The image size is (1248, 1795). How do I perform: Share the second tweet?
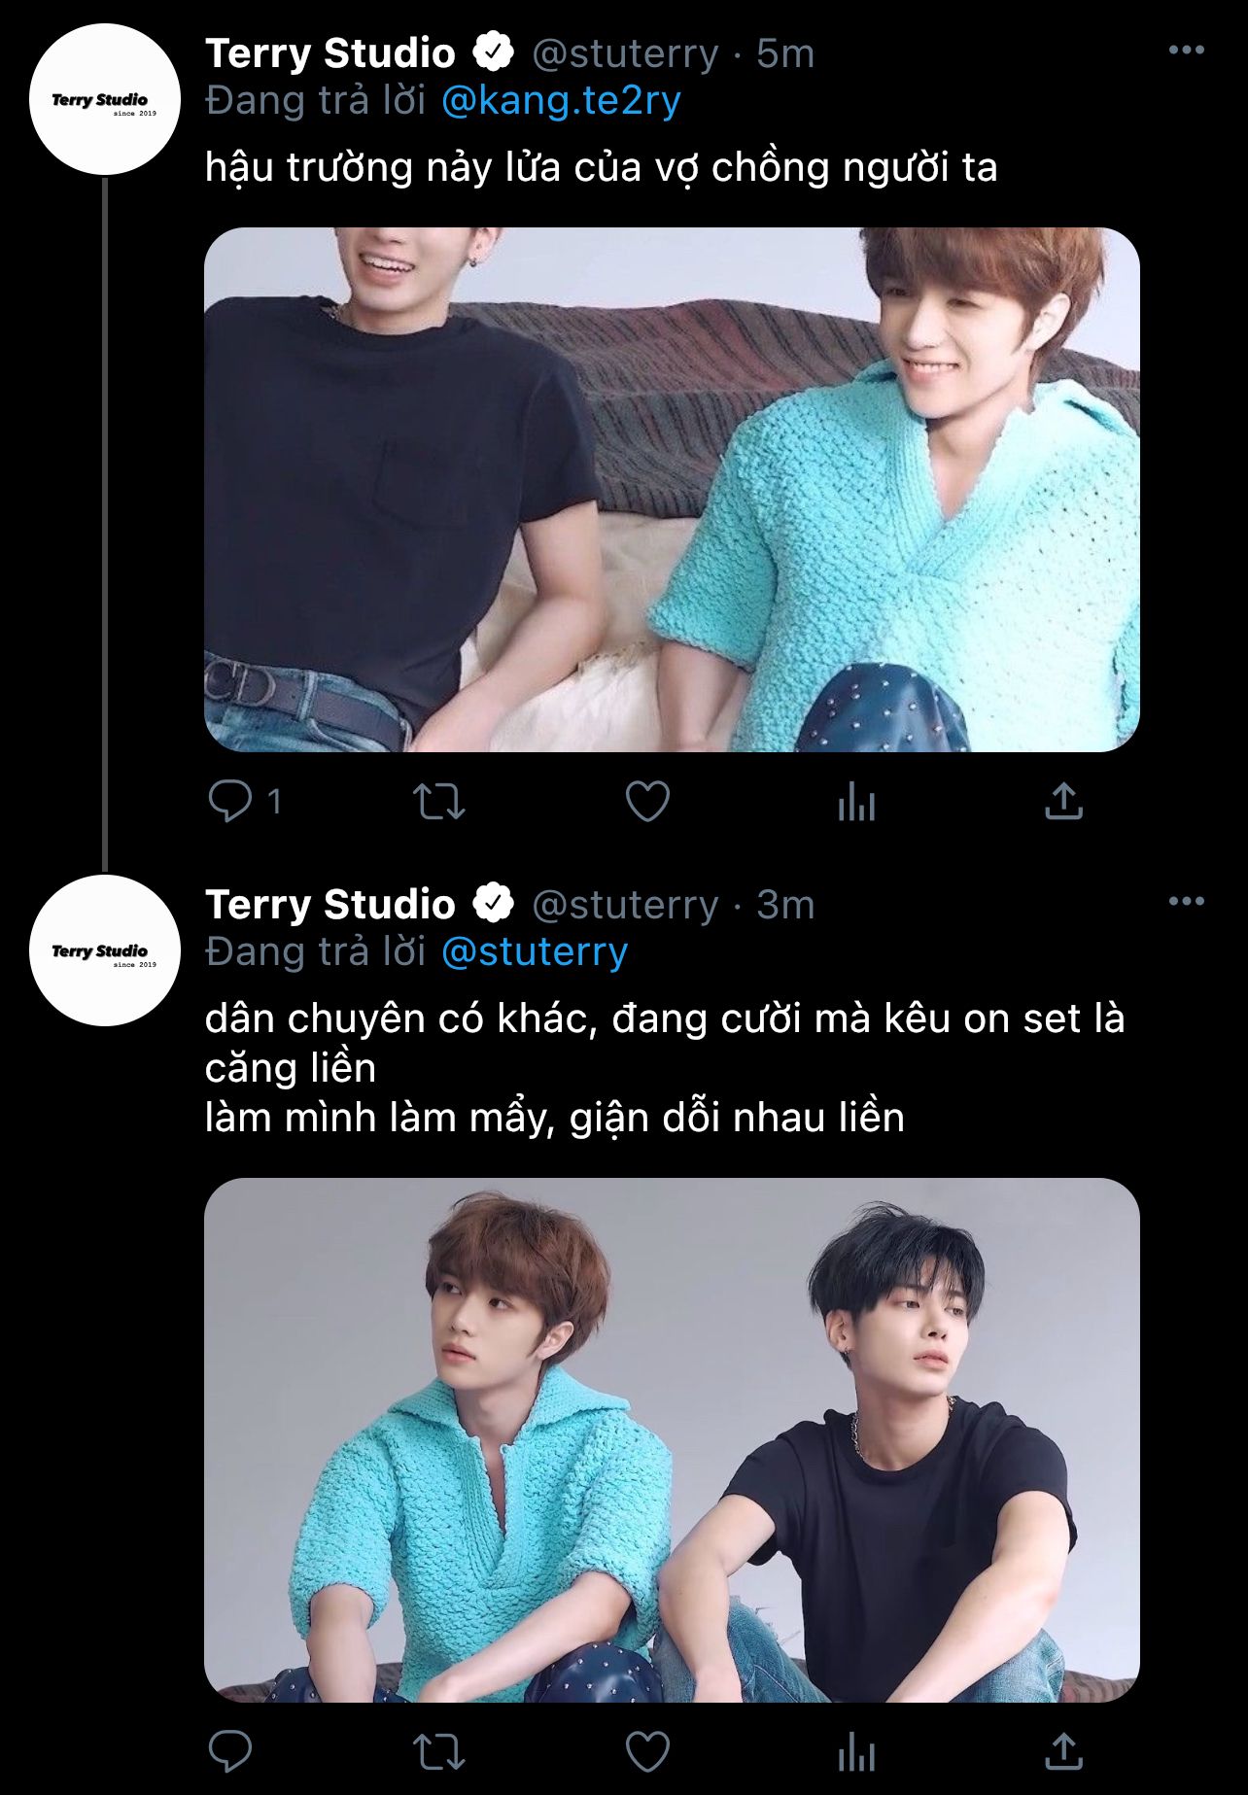click(x=1063, y=1751)
